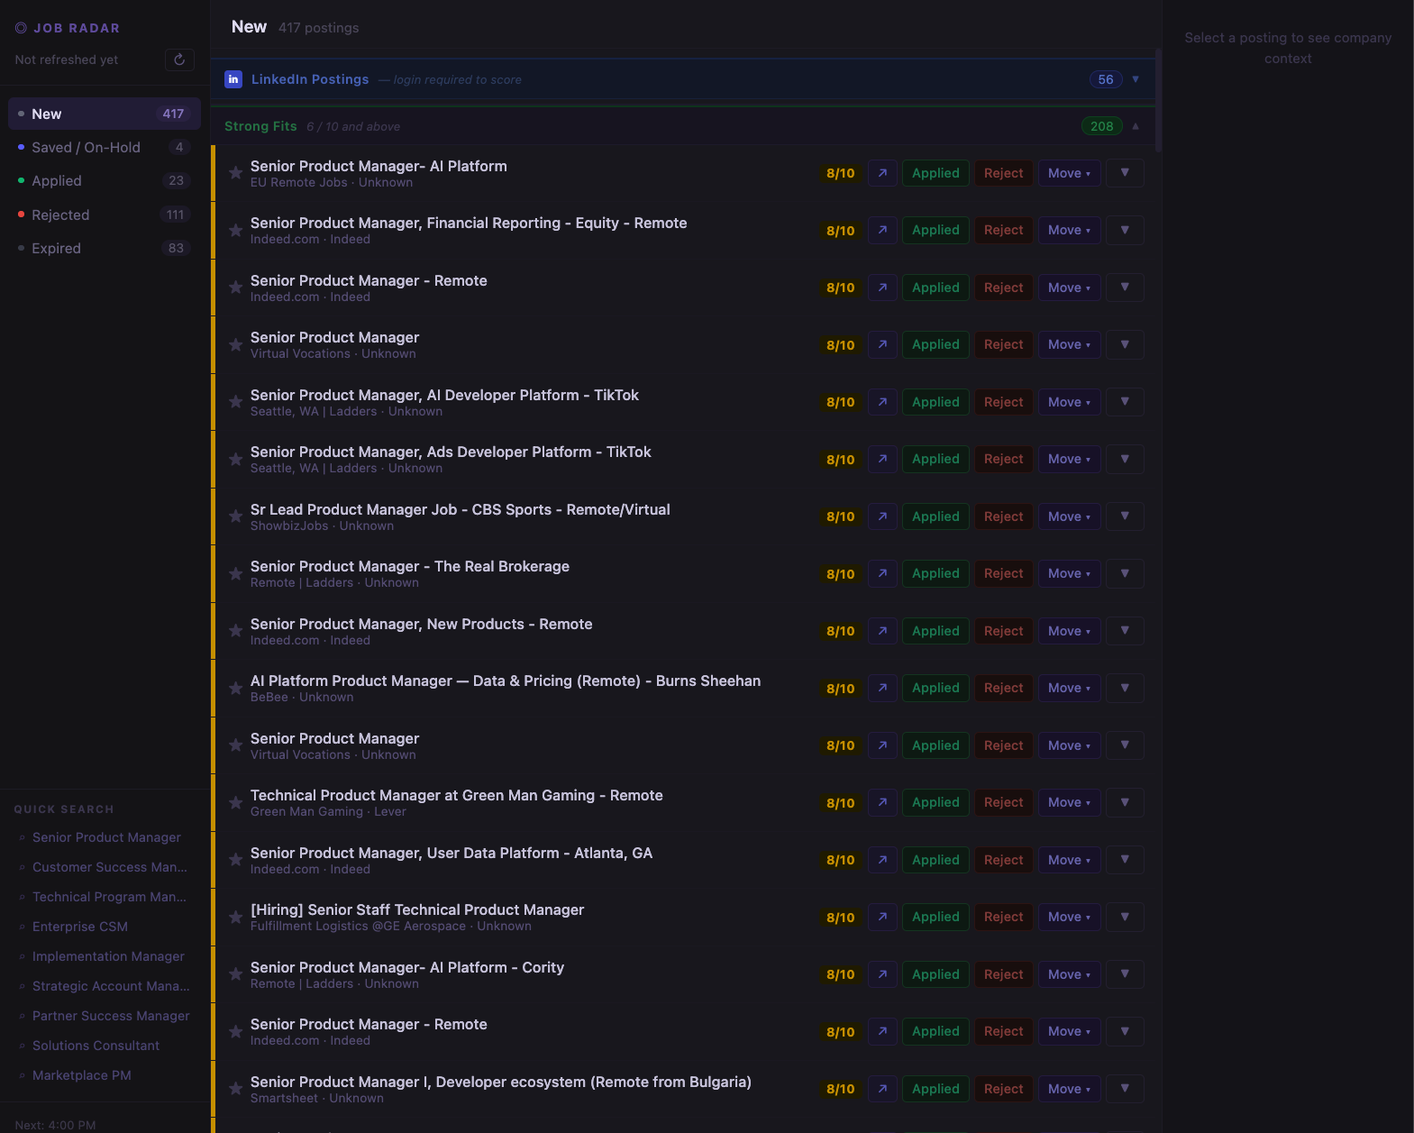The width and height of the screenshot is (1414, 1133).
Task: Reject the AI Platform - Cority posting
Action: (x=1003, y=974)
